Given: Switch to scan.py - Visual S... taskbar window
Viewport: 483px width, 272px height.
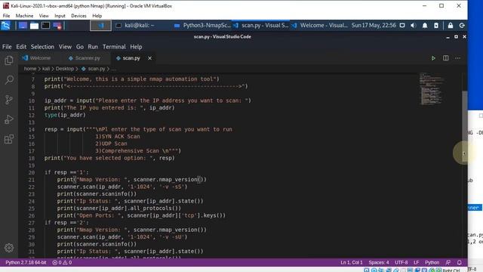Looking at the screenshot, I should 260,25.
